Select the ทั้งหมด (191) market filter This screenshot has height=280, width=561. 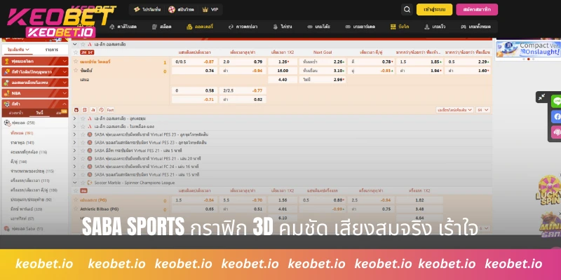pyautogui.click(x=22, y=133)
